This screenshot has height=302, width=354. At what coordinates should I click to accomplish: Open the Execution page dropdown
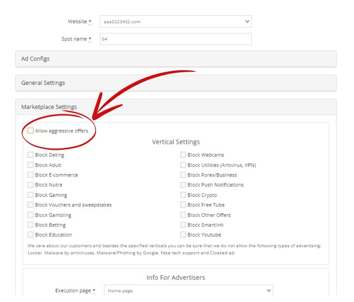(189, 290)
